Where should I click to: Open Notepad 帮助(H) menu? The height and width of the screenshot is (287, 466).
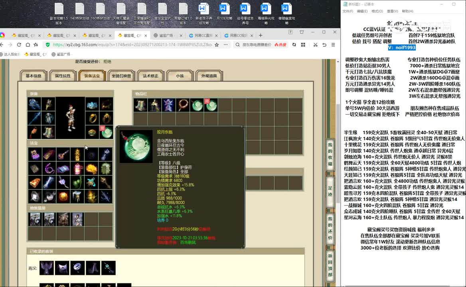point(407,11)
